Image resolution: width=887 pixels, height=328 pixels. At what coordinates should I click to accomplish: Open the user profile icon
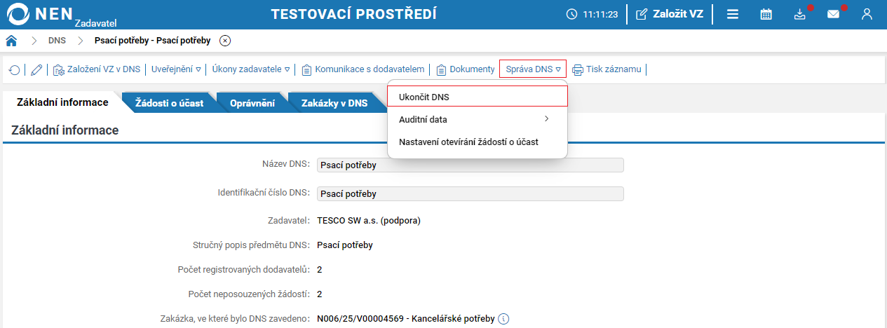(x=867, y=14)
